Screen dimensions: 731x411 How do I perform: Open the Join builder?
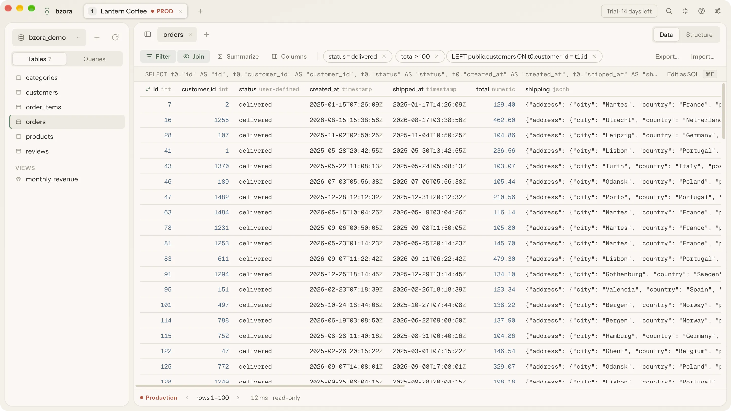pos(193,56)
